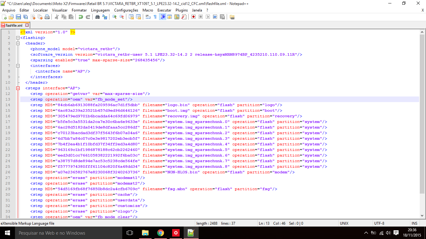
Task: Open the Configurações menu
Action: click(x=126, y=10)
